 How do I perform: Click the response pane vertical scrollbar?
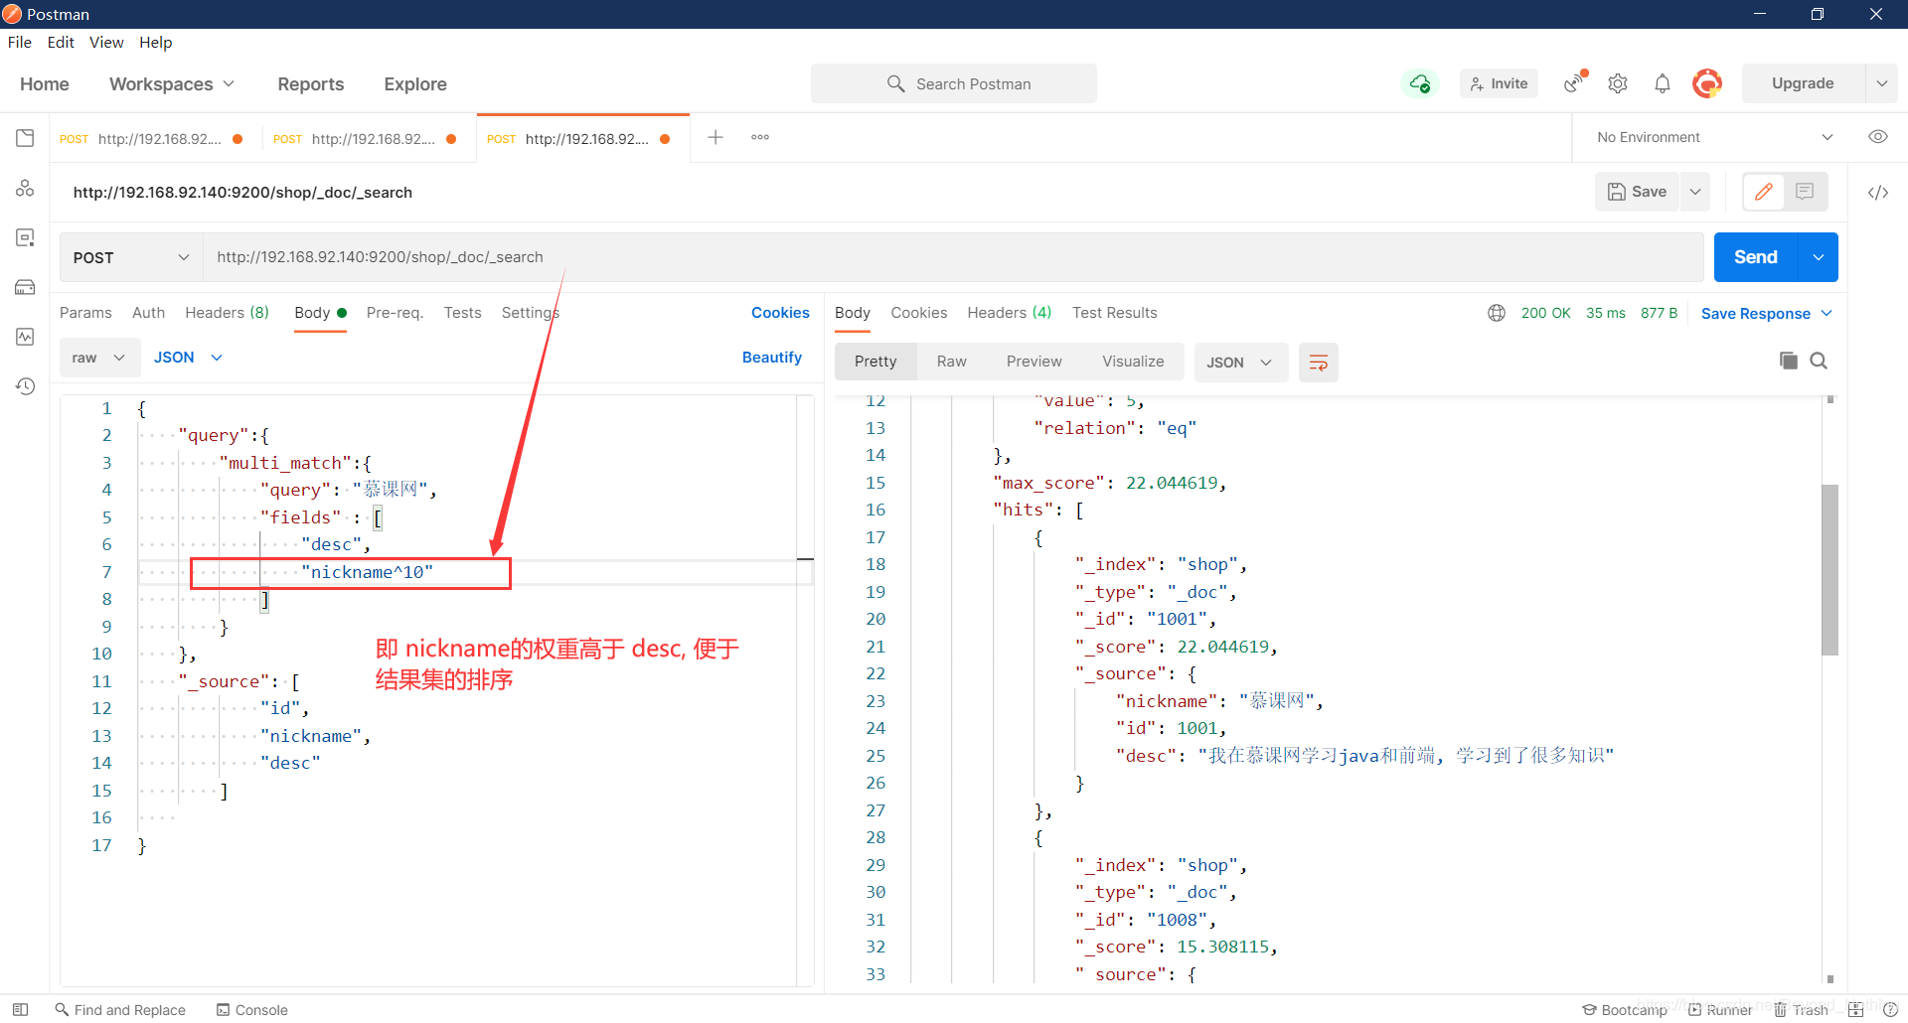(x=1829, y=569)
